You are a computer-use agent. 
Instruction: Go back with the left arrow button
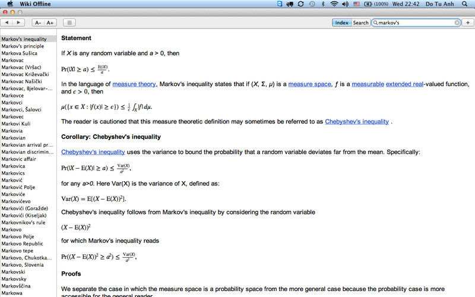[x=7, y=23]
